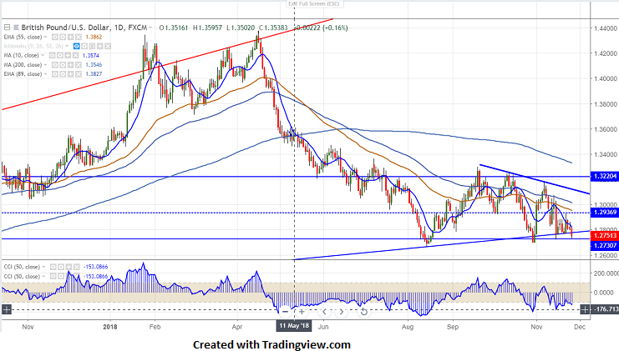Click the plus icon on MA (10, close)
The image size is (619, 351).
[x=68, y=56]
